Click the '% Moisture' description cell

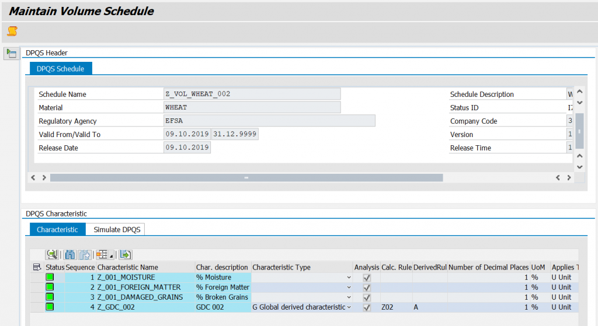click(222, 277)
